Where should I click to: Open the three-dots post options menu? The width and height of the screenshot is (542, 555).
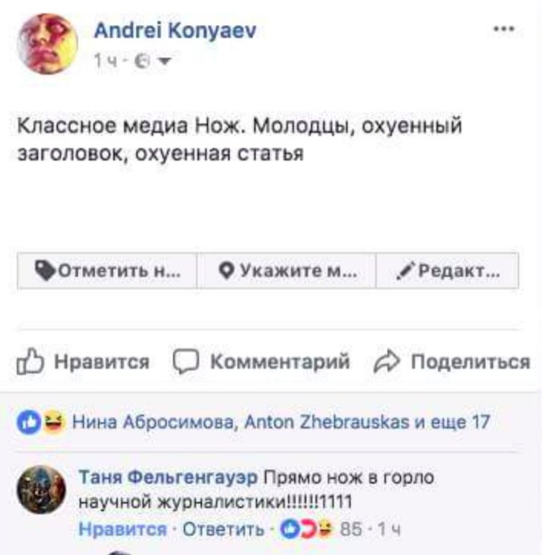(504, 29)
